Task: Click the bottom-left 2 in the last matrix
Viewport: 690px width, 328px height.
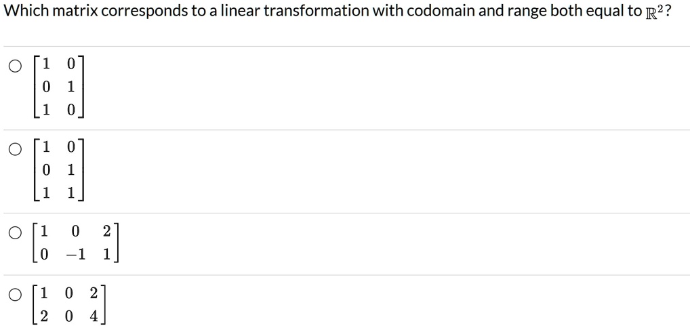Action: (44, 316)
